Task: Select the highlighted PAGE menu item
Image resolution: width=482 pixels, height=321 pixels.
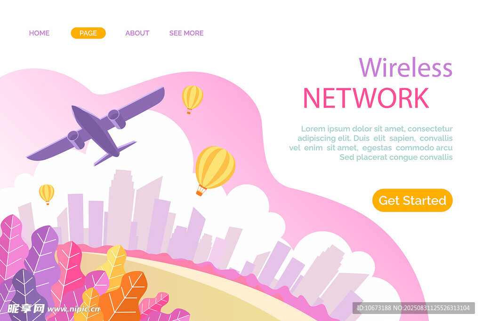Action: click(88, 33)
